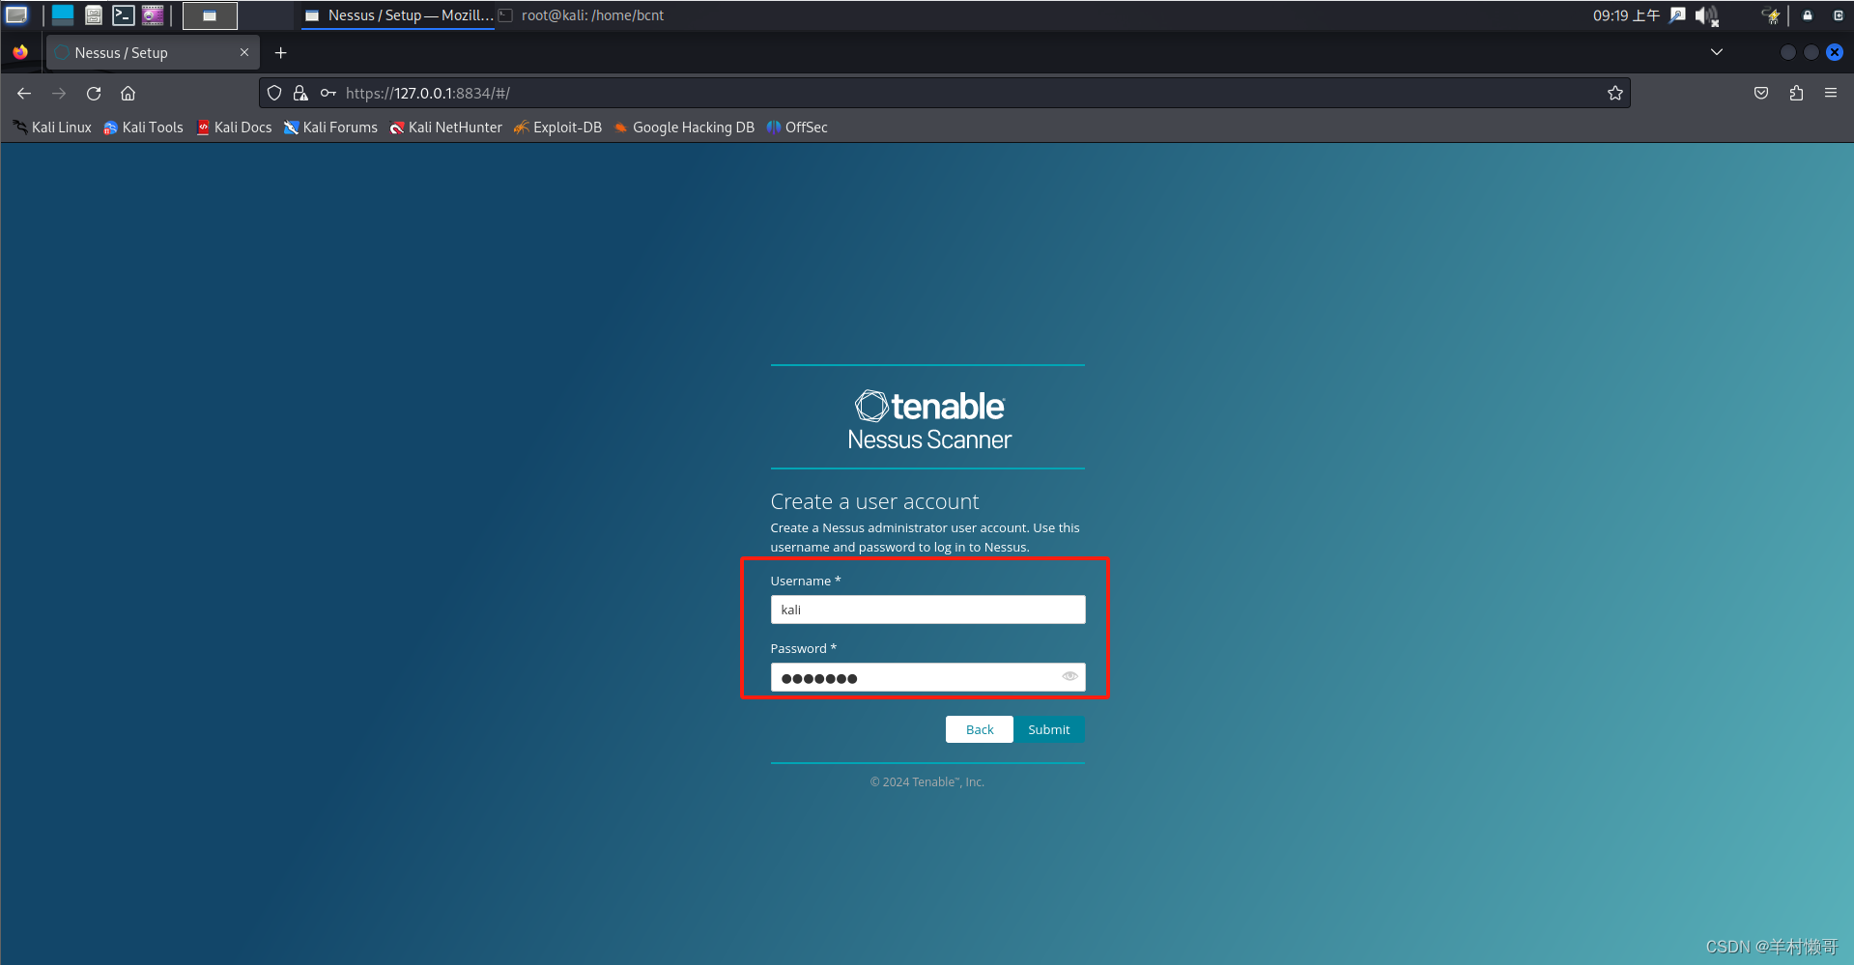This screenshot has height=965, width=1854.
Task: Open Kali Tools bookmark
Action: 143,128
